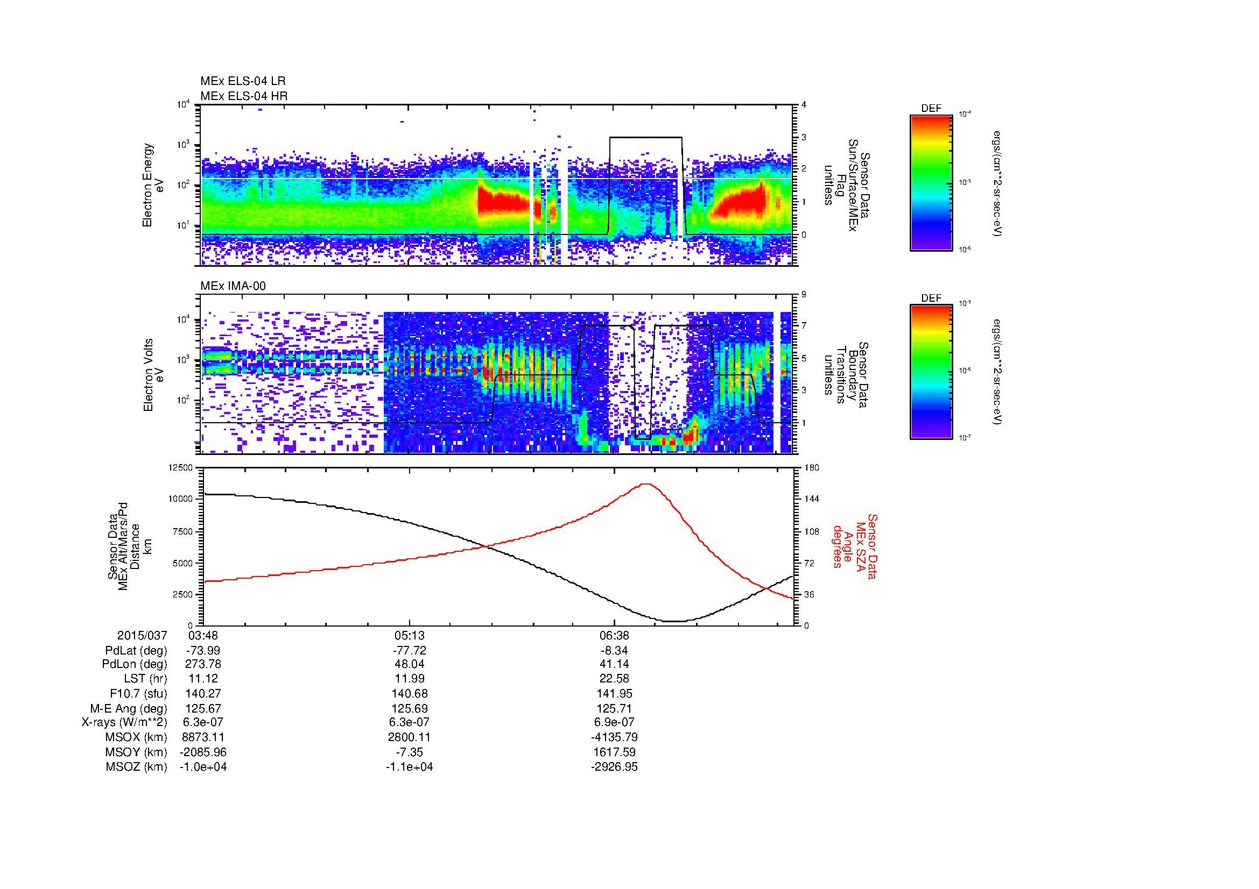Click the '2015/037' date label
The width and height of the screenshot is (1259, 889).
[x=142, y=635]
